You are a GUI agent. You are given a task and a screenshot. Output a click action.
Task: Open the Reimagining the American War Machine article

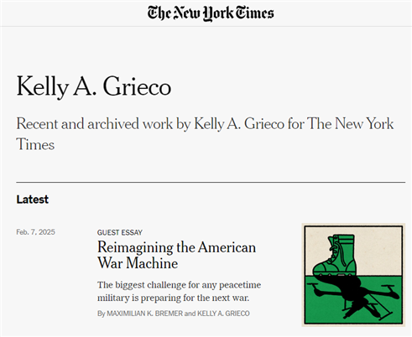click(x=176, y=255)
